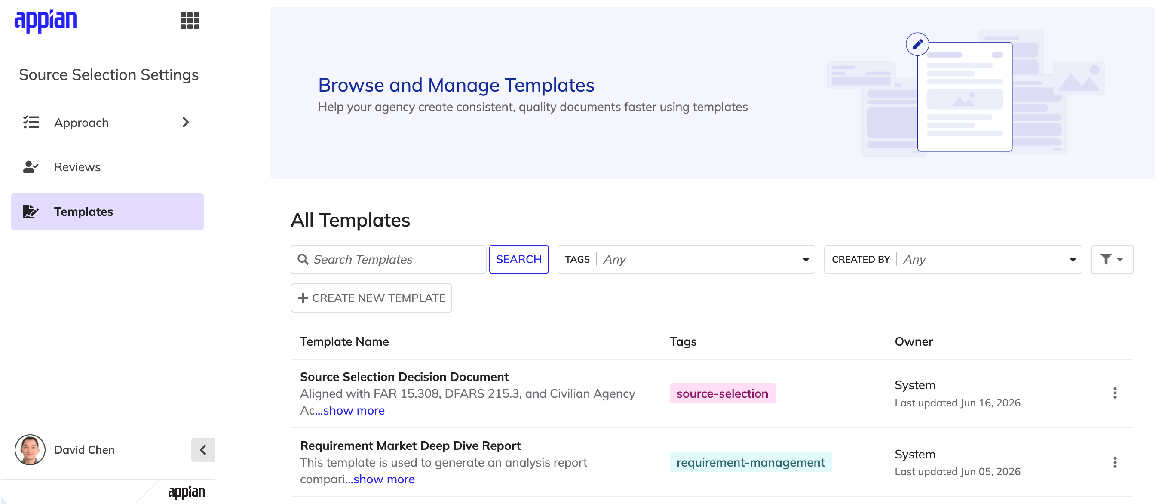
Task: Focus the Search Templates field
Action: coord(388,259)
